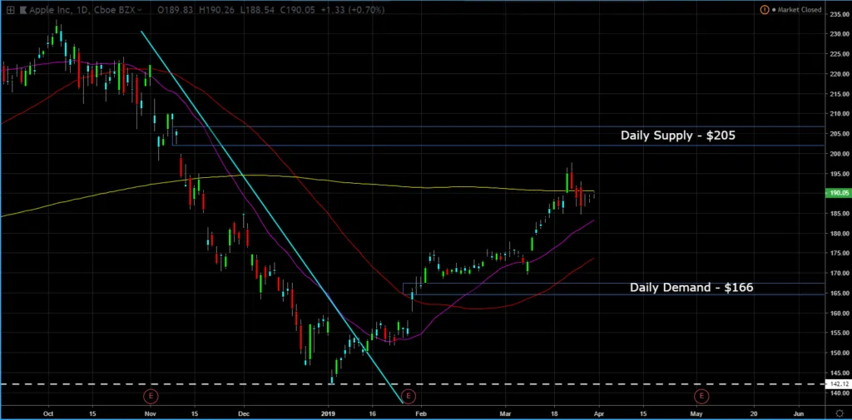Click the Market Closed status label
This screenshot has height=420, width=852.
click(x=800, y=10)
